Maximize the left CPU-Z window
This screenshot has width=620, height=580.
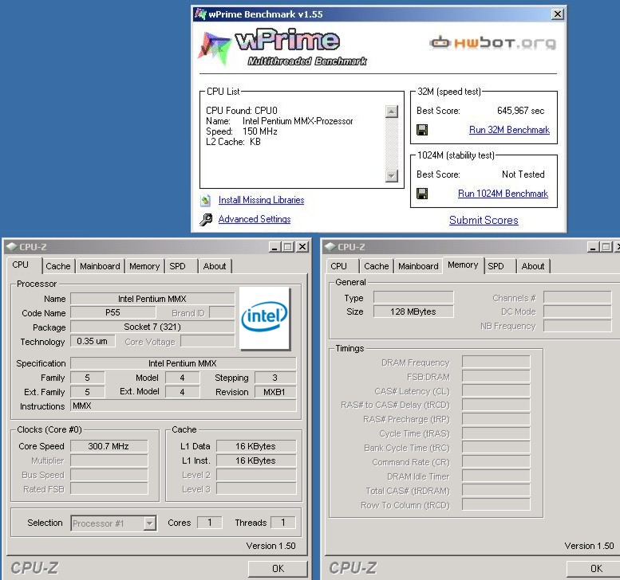(288, 247)
